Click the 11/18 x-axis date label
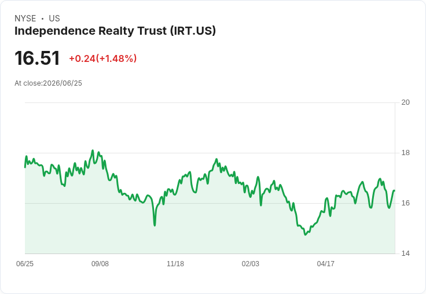The height and width of the screenshot is (294, 426). click(x=175, y=264)
